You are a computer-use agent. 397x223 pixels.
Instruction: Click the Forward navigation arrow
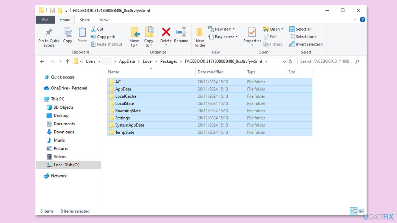click(x=52, y=61)
